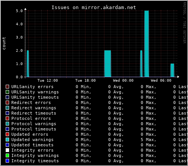
Task: Click the '0 Avg' value for Updated warnings
Action: [x=116, y=140]
